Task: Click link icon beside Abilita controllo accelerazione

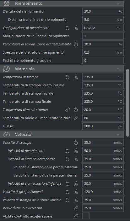Action: click(76, 216)
